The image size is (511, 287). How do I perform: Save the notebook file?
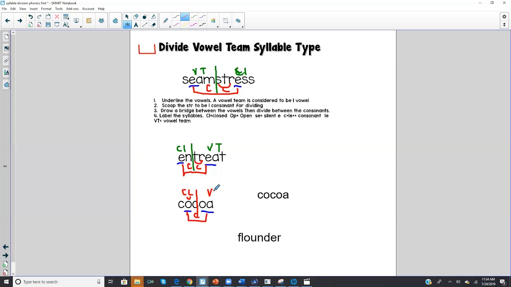[x=48, y=25]
